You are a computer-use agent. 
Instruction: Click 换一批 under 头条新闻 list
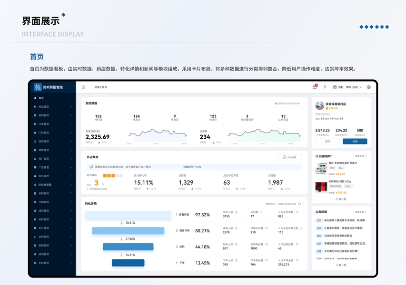click(x=341, y=265)
